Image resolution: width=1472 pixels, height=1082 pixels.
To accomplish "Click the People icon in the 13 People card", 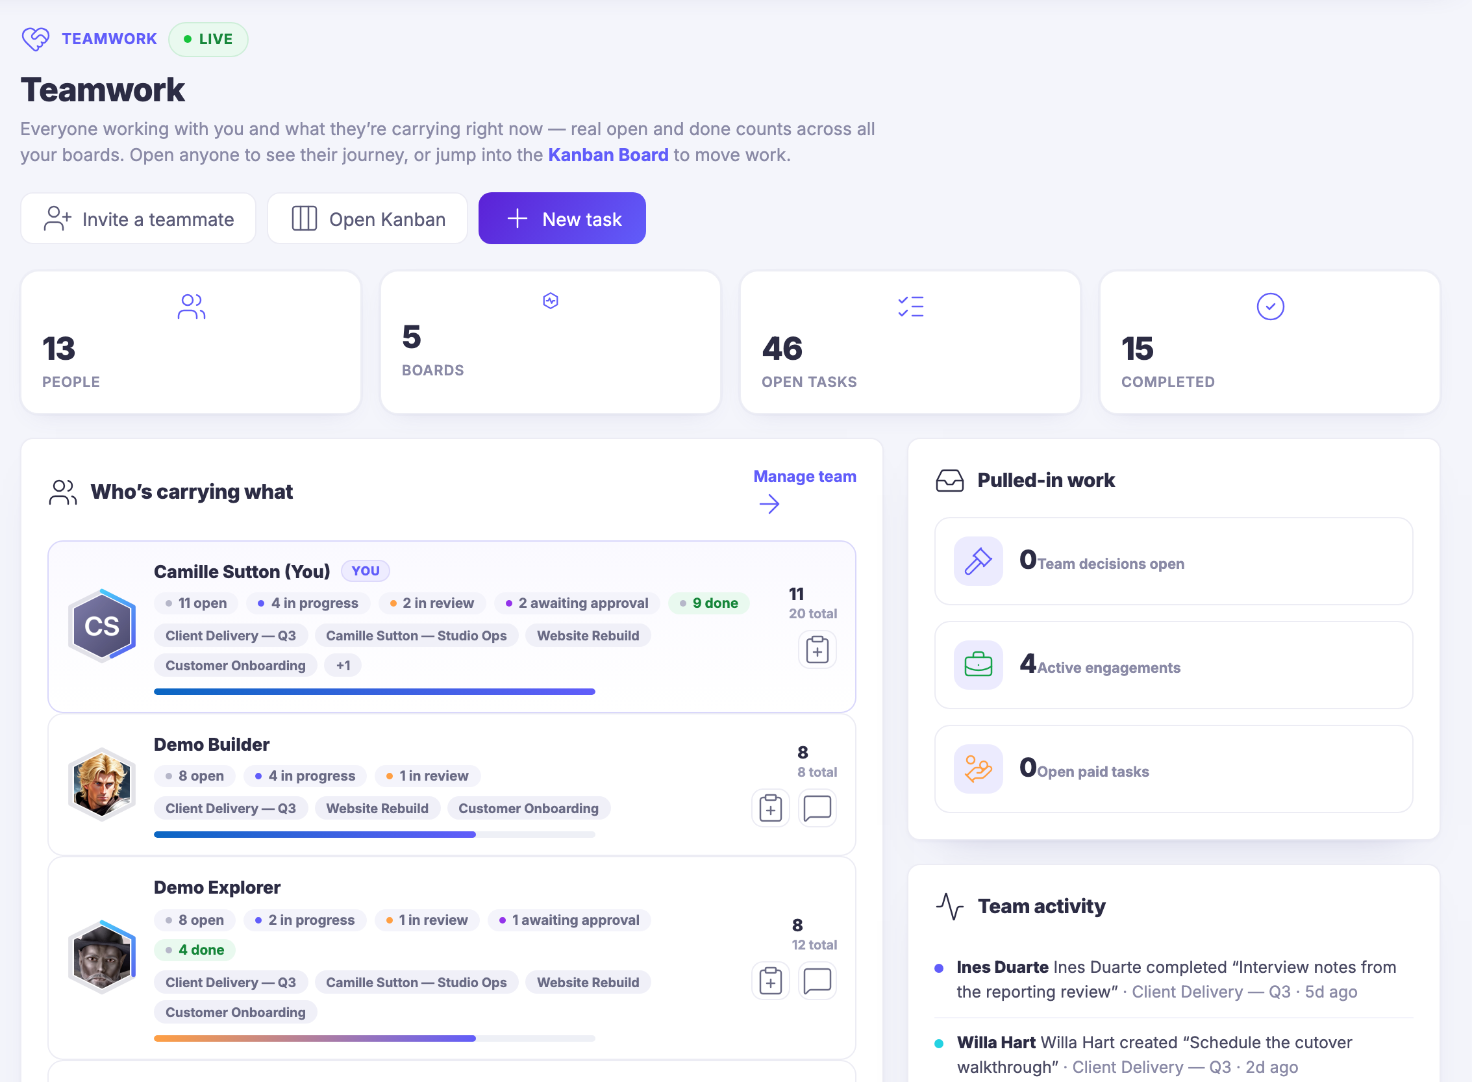I will coord(191,307).
